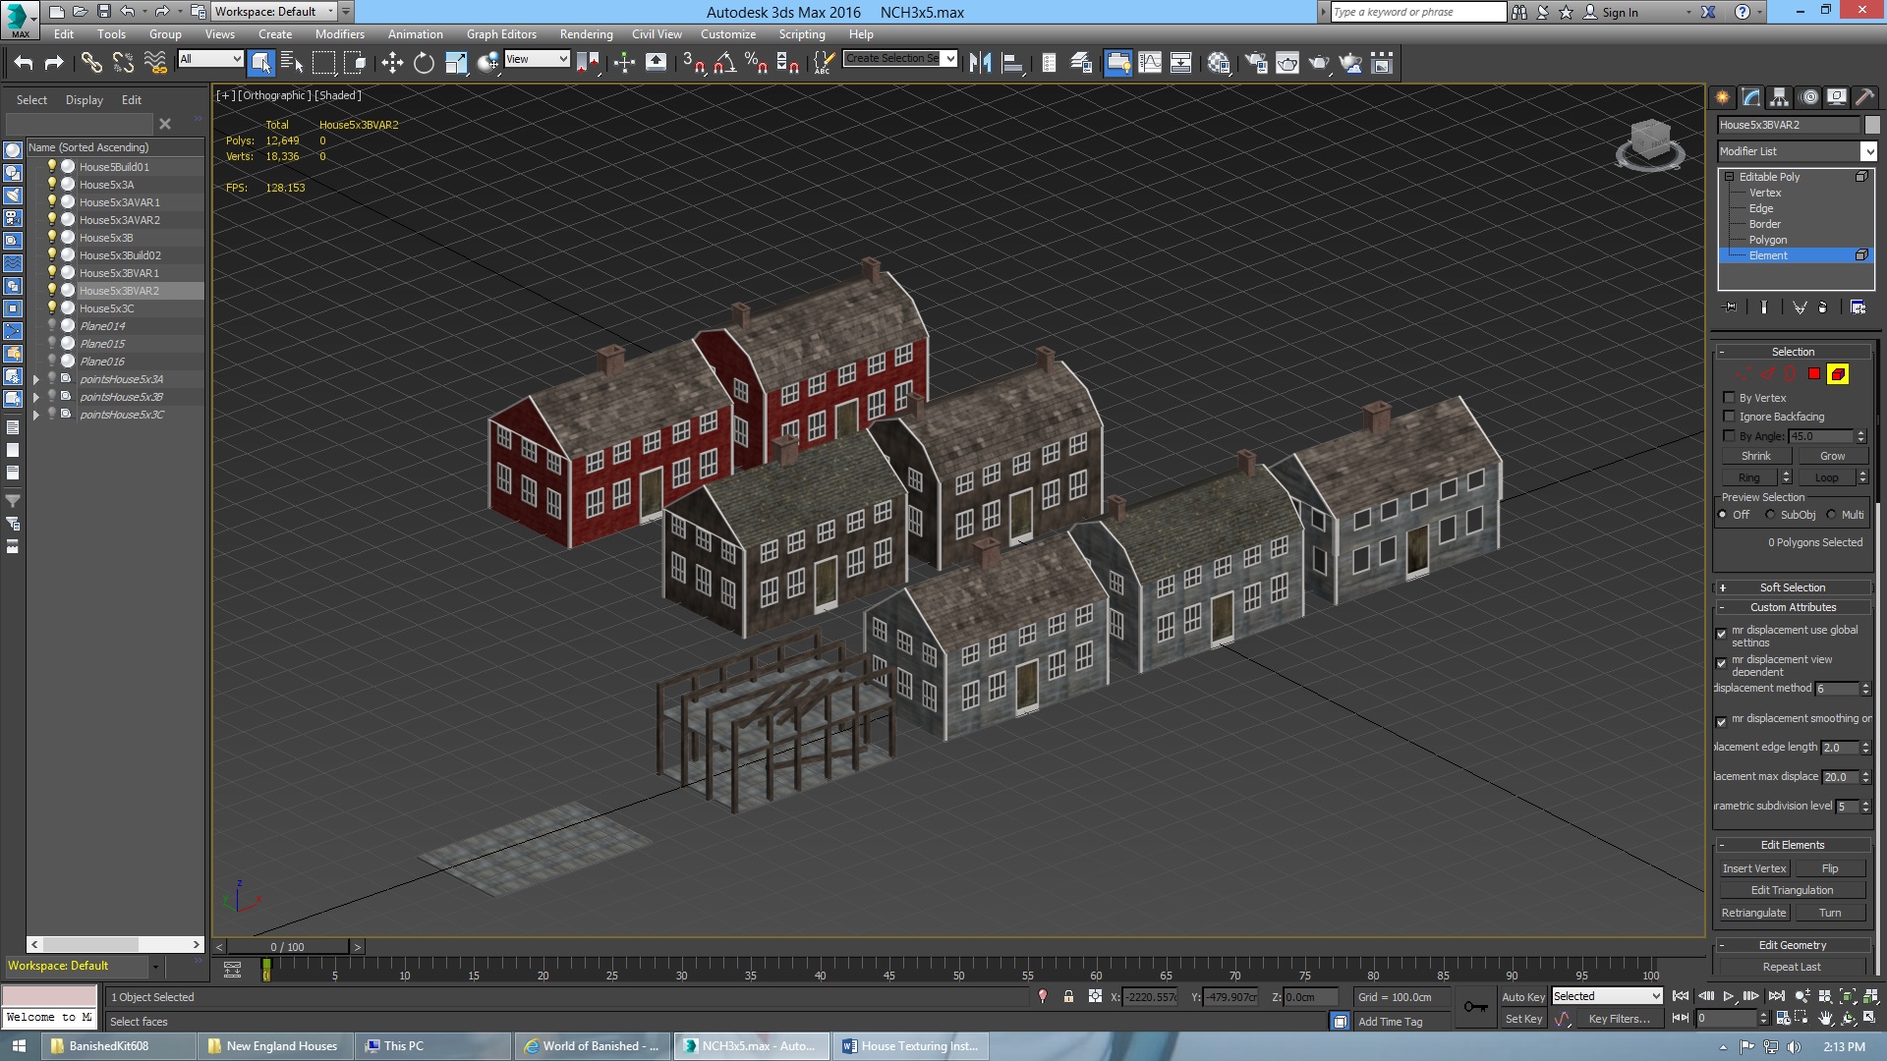Viewport: 1887px width, 1061px height.
Task: Click the Select and Link icon
Action: [91, 63]
